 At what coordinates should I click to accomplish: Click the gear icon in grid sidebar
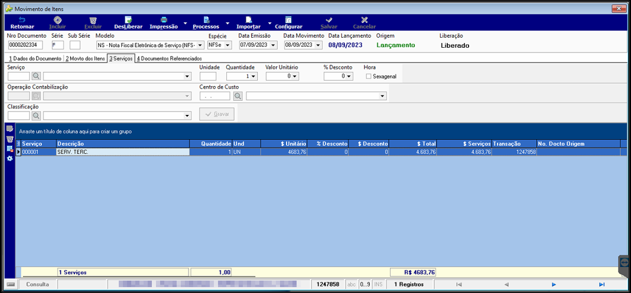pyautogui.click(x=10, y=159)
